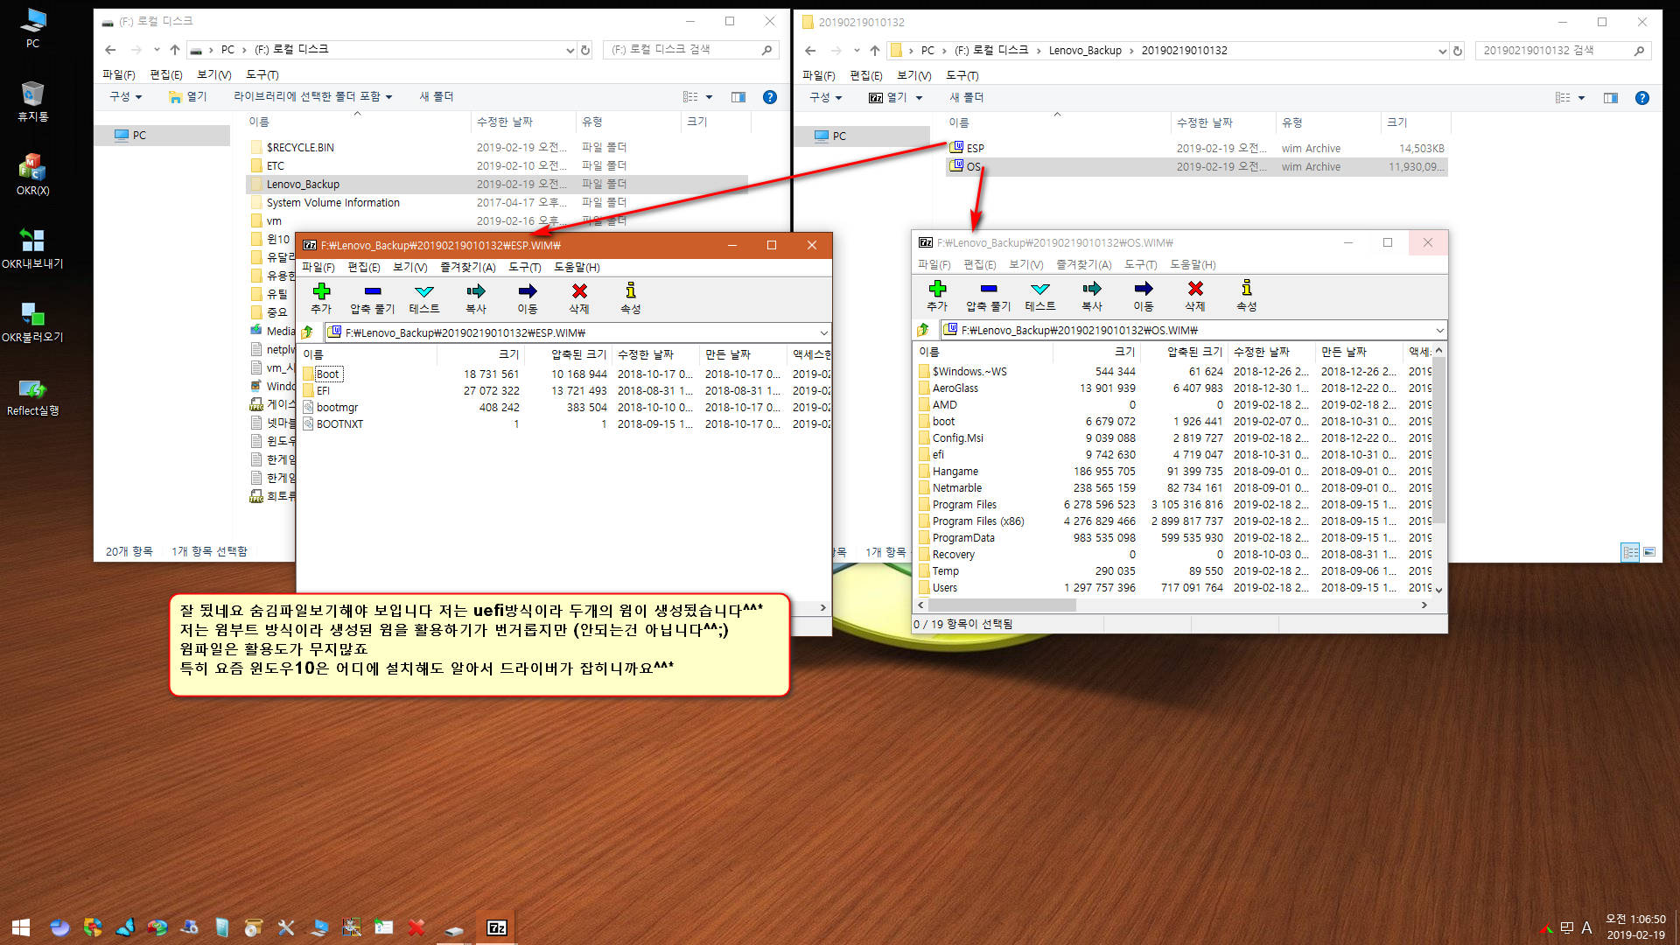
Task: Refresh the F: drive Explorer window
Action: pyautogui.click(x=585, y=50)
